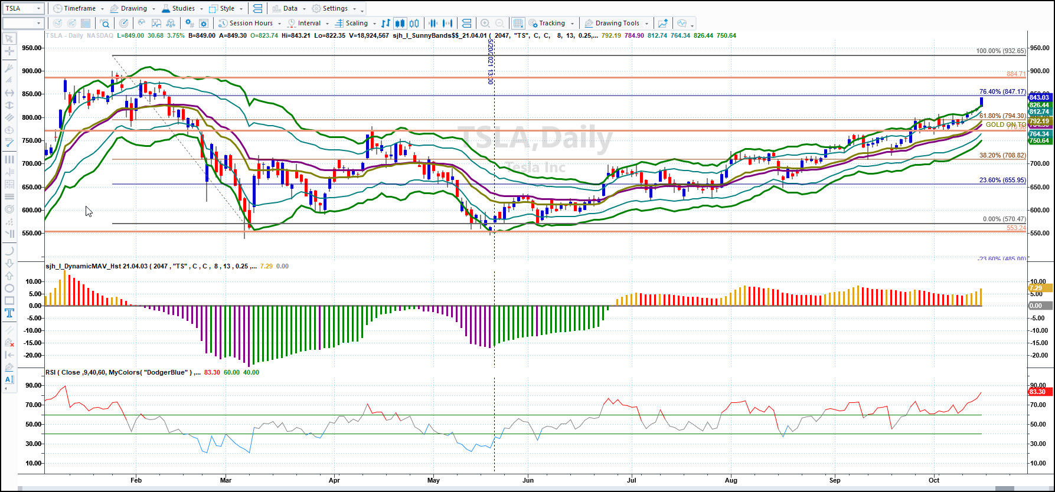
Task: Click the 38.20% (708.82) Fibonacci label
Action: [x=1002, y=156]
